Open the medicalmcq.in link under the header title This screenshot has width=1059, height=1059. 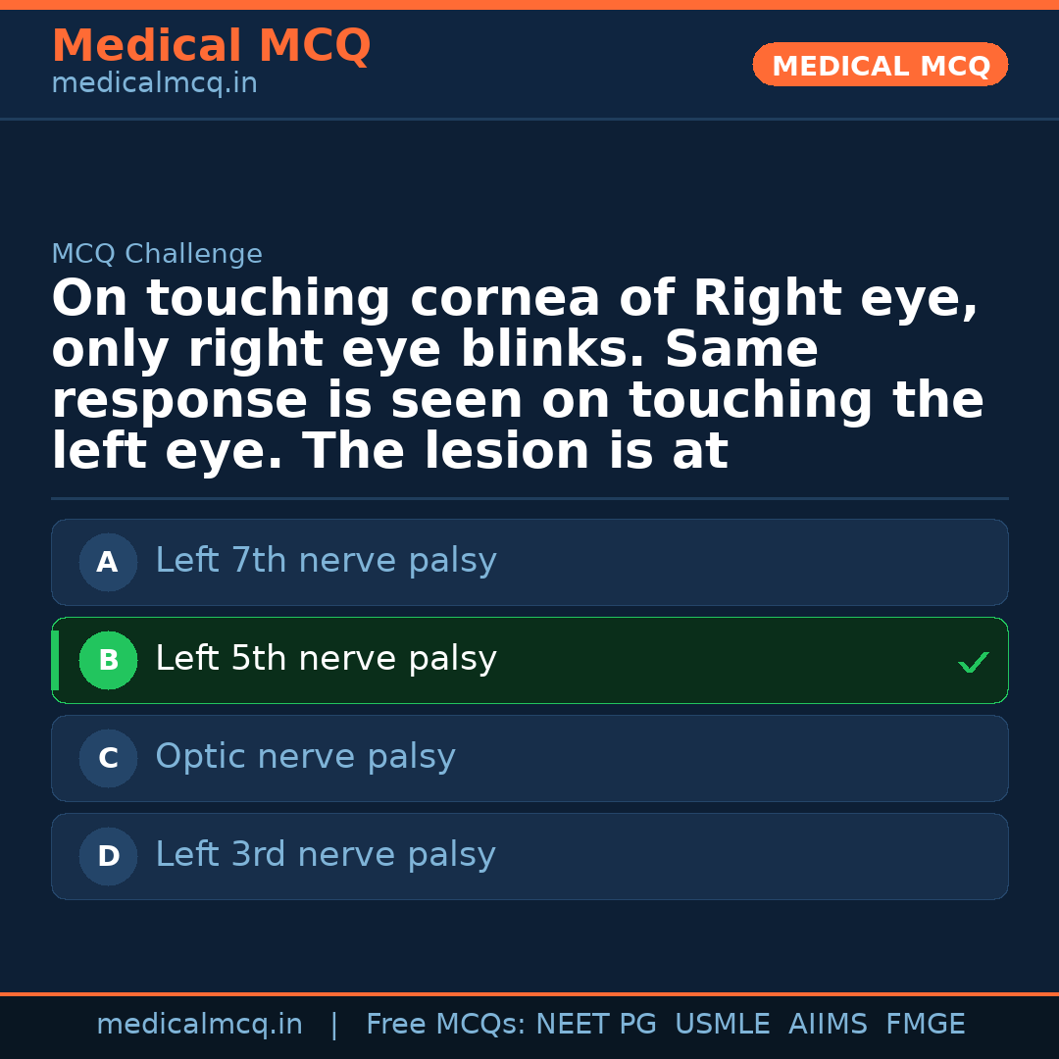click(x=154, y=84)
